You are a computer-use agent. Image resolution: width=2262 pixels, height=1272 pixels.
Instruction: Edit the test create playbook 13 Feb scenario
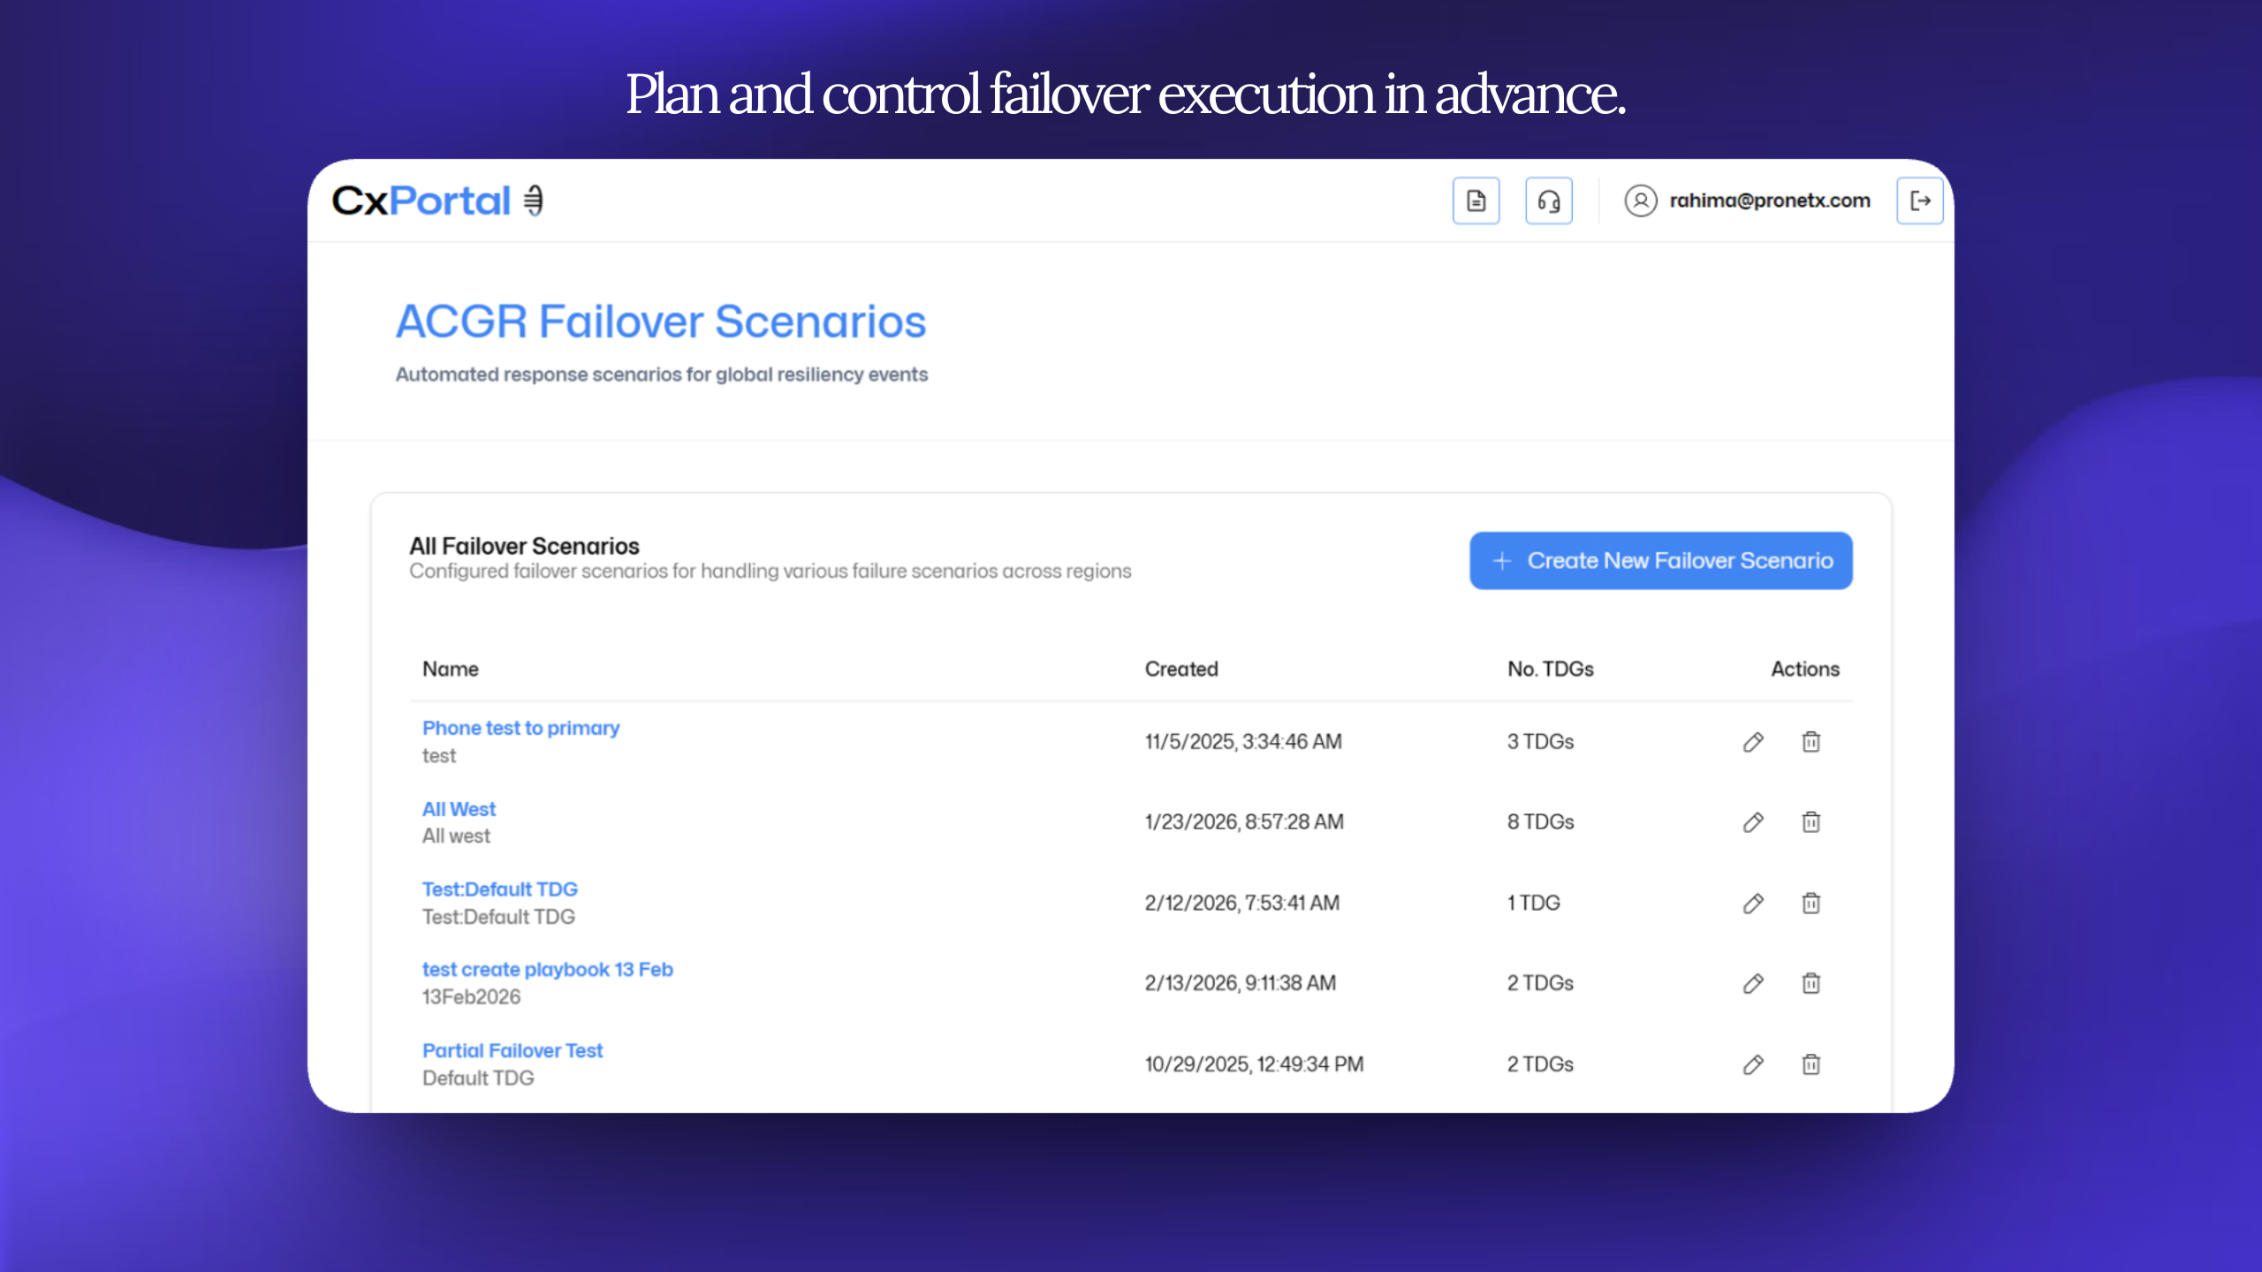[x=1753, y=983]
